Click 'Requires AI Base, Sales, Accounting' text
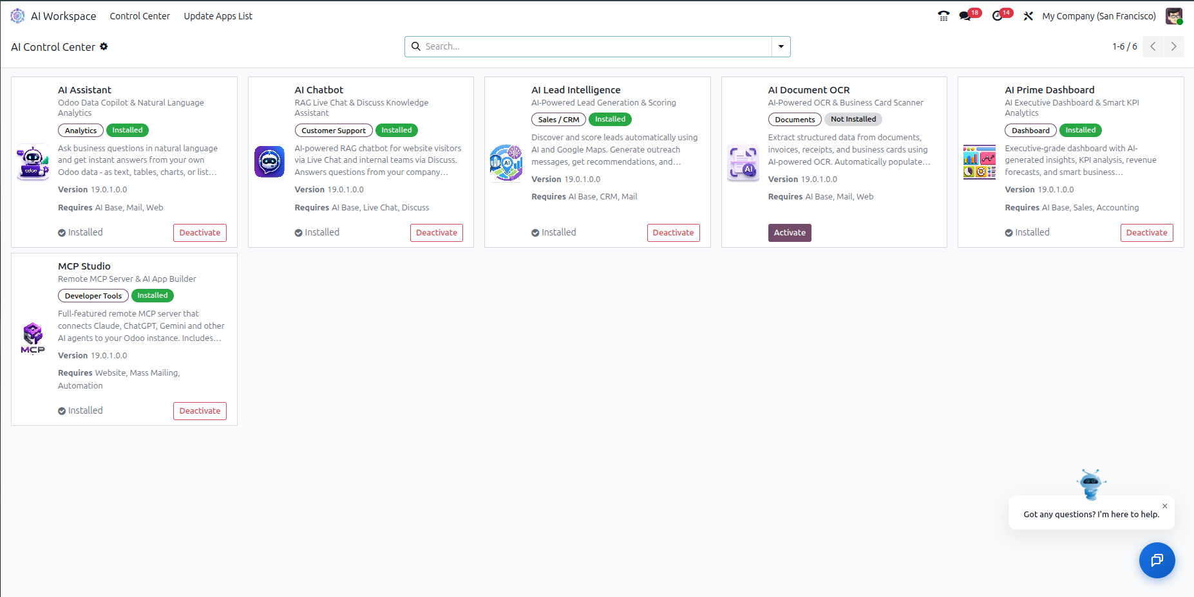The image size is (1194, 597). pos(1072,208)
